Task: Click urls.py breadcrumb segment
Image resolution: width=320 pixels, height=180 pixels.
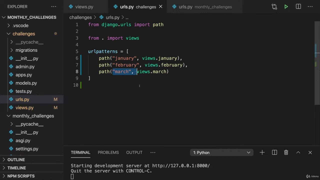Action: [112, 17]
